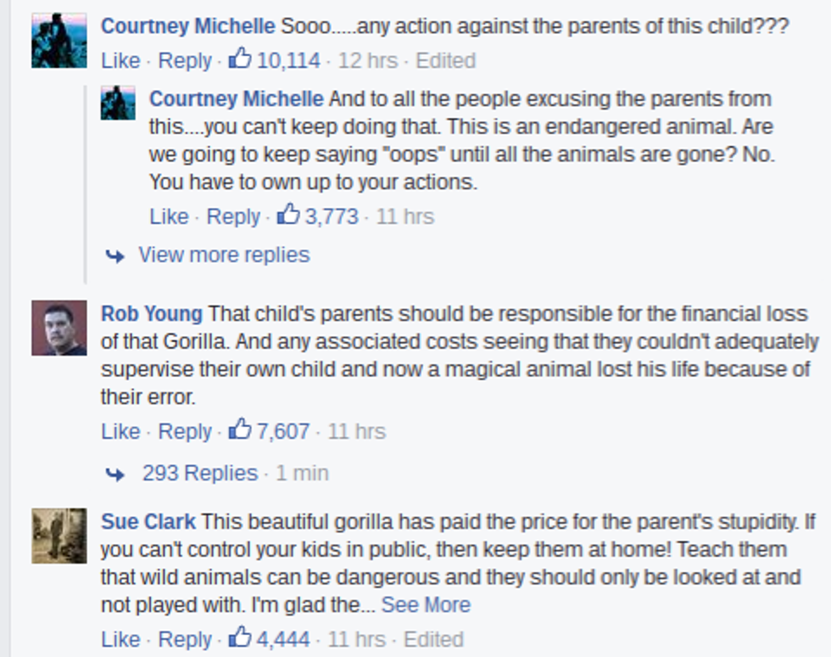Reply to Rob Young's comment

185,431
